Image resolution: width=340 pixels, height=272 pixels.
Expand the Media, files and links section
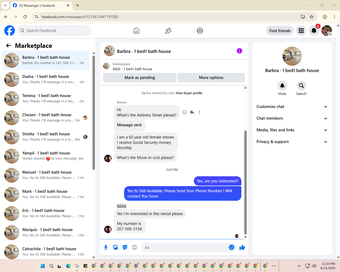coord(292,130)
